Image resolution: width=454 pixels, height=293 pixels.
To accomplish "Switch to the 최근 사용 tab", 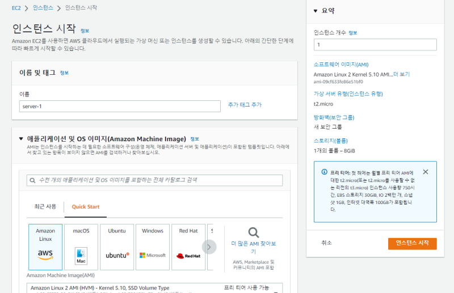I will point(45,206).
